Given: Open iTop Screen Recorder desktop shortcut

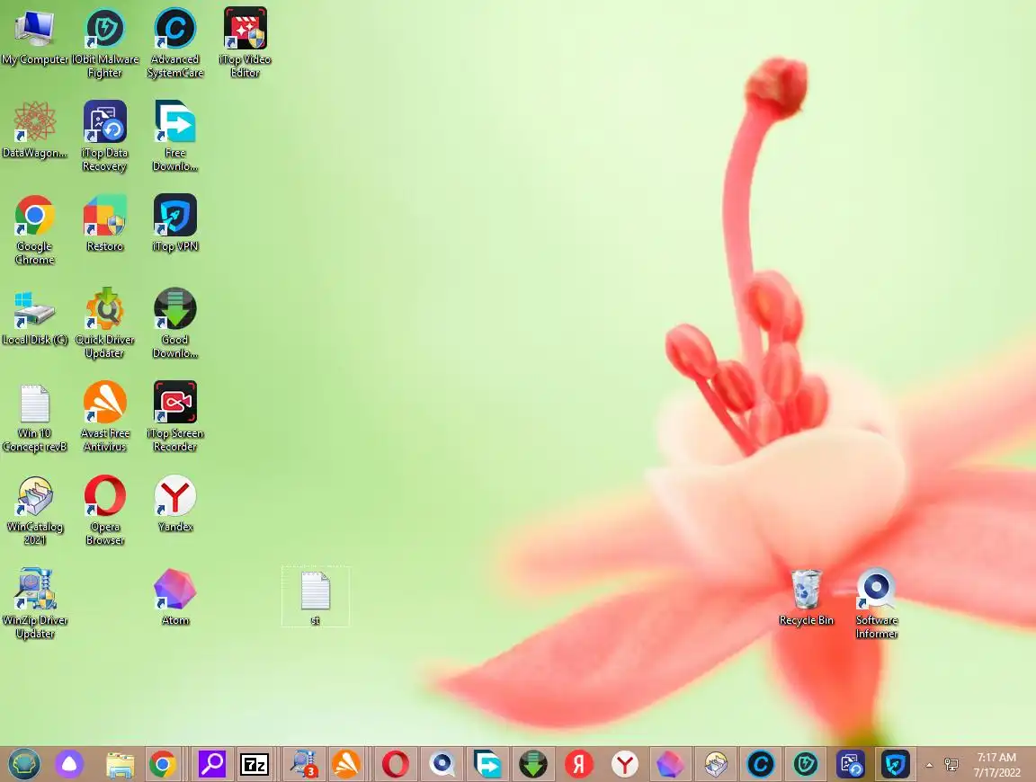Looking at the screenshot, I should (175, 418).
